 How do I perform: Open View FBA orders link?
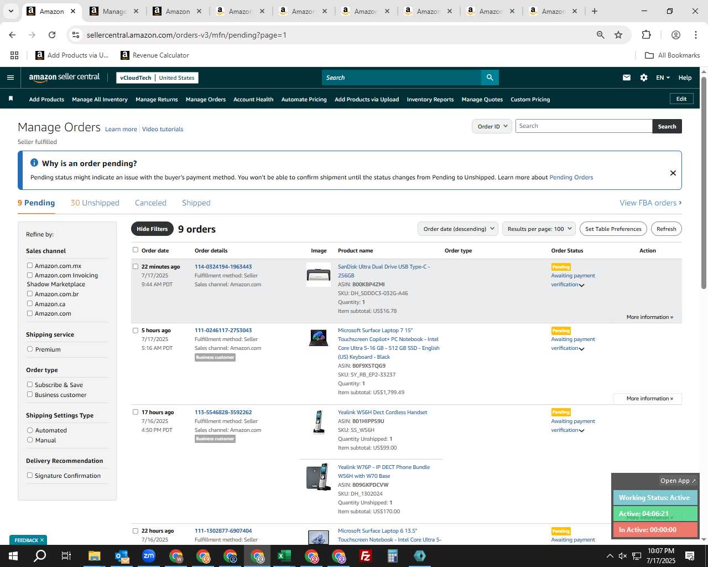pos(650,203)
